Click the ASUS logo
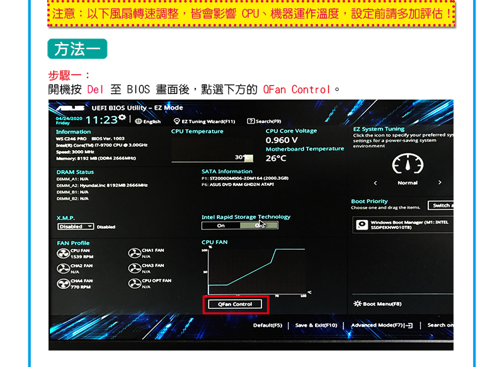The image size is (504, 367). [x=71, y=108]
